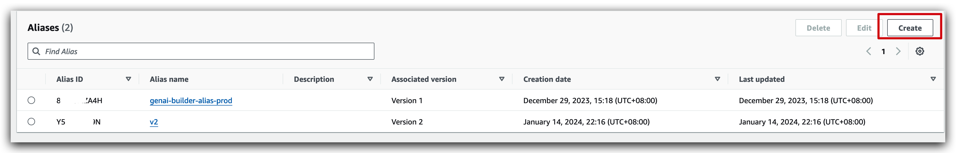Sort by Creation date arrow
956x153 pixels.
pos(717,79)
